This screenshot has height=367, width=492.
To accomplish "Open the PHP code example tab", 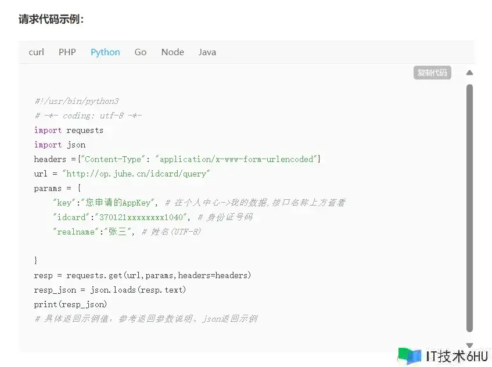I will click(67, 52).
